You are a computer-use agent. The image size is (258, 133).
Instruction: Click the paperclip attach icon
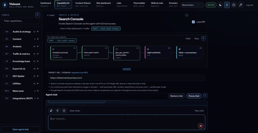pos(51,111)
